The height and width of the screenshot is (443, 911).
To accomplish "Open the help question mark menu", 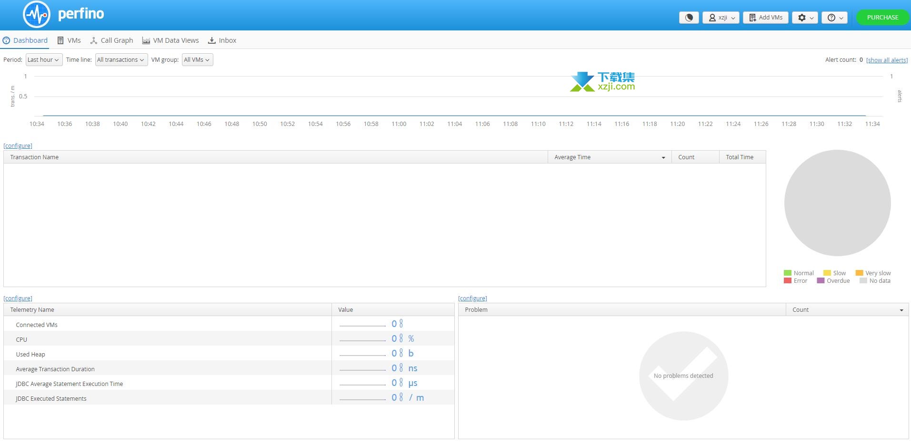I will coord(835,18).
